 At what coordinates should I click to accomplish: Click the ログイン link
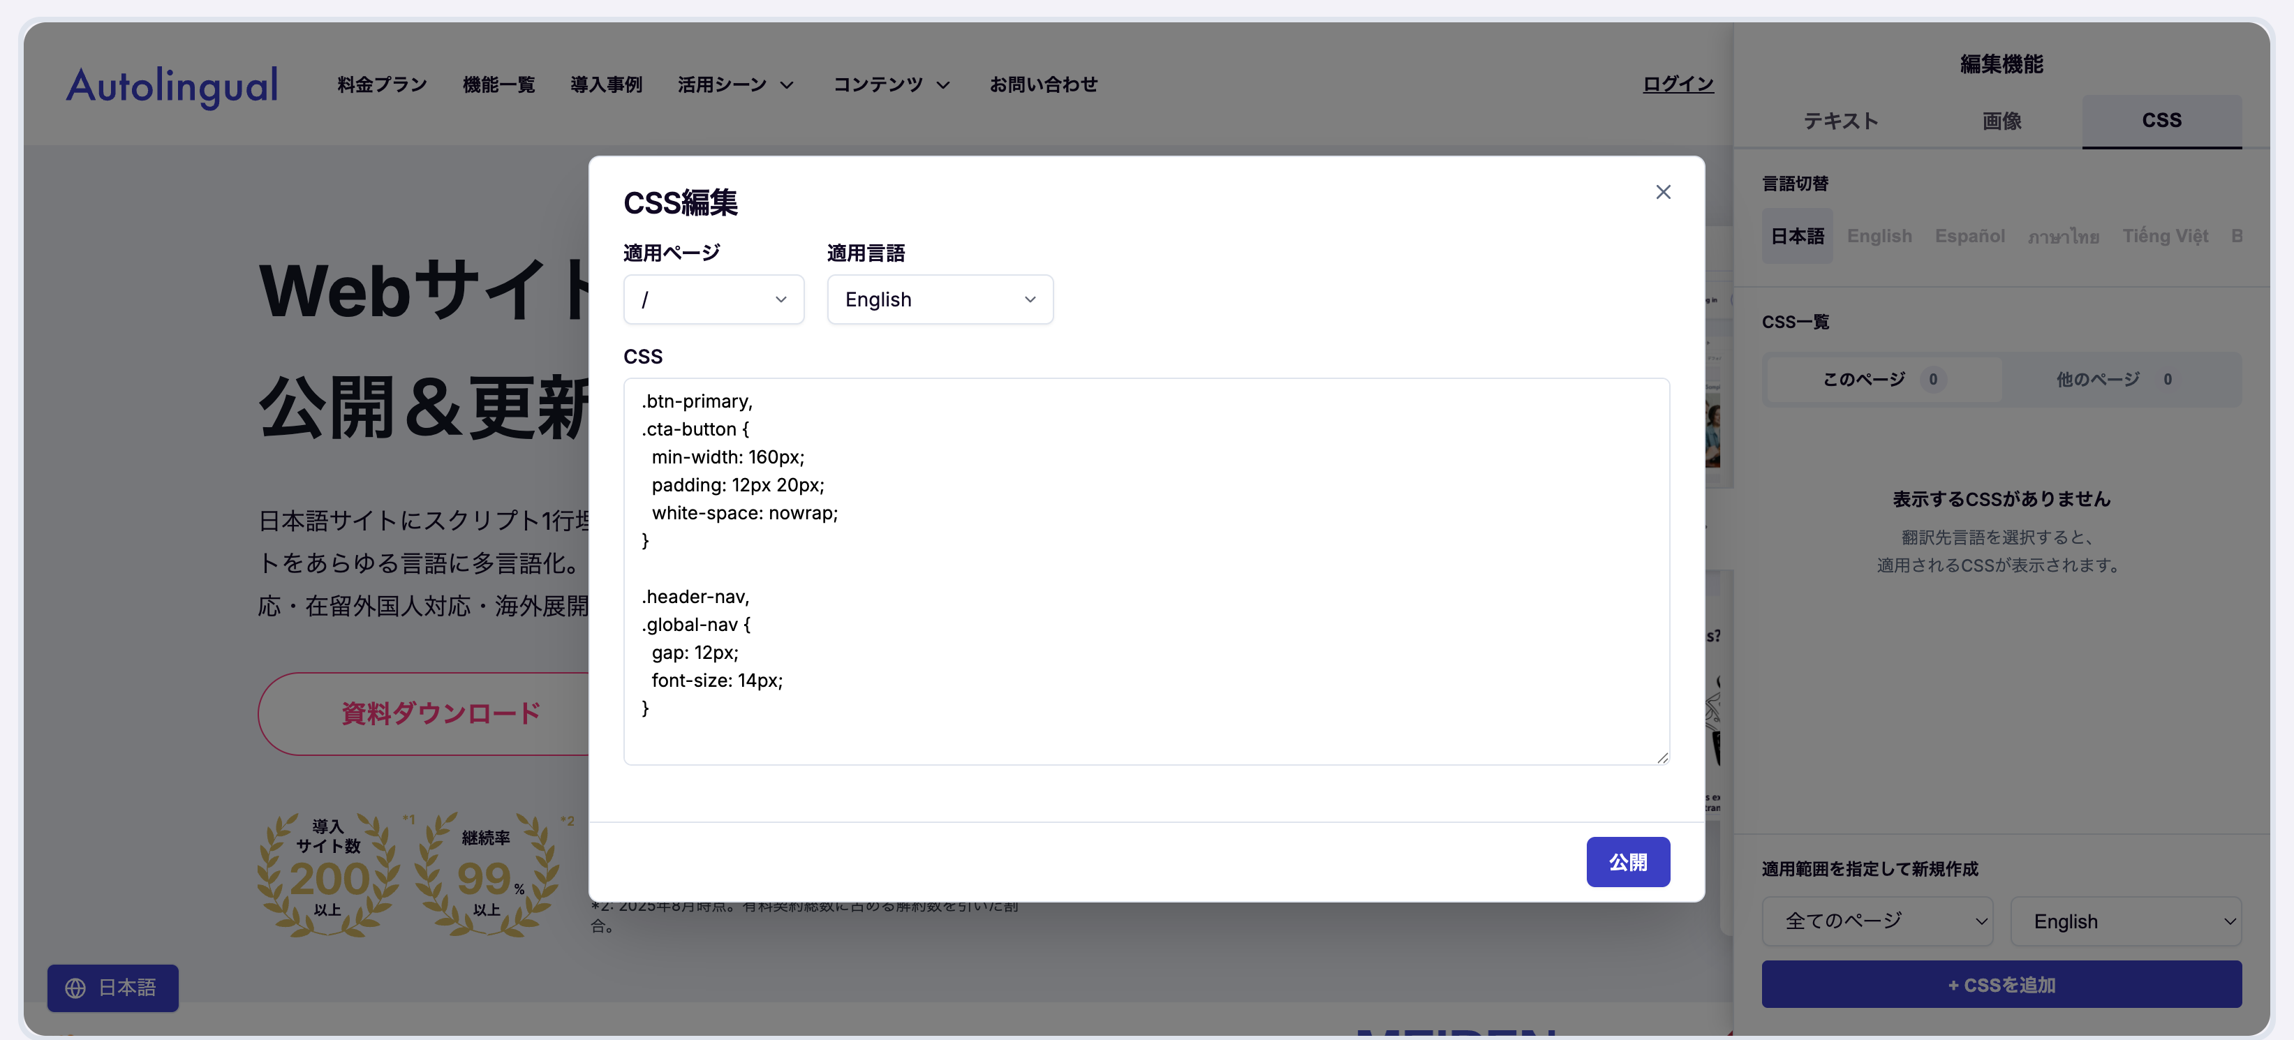pos(1678,84)
